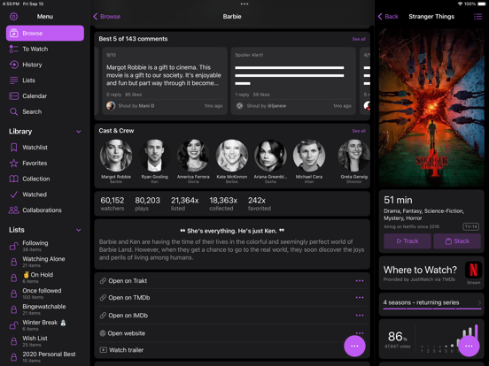Image resolution: width=489 pixels, height=366 pixels.
Task: Open the Watched checkmark icon
Action: pyautogui.click(x=13, y=194)
